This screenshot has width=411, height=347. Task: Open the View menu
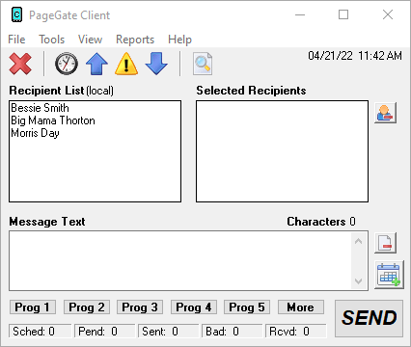(x=90, y=40)
